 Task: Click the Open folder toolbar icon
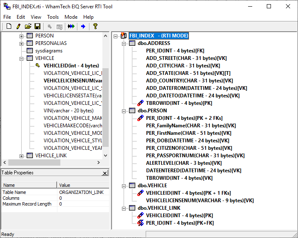click(x=28, y=26)
